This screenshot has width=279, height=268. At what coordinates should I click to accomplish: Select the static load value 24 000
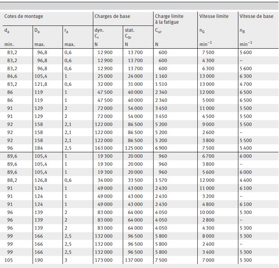[135, 76]
